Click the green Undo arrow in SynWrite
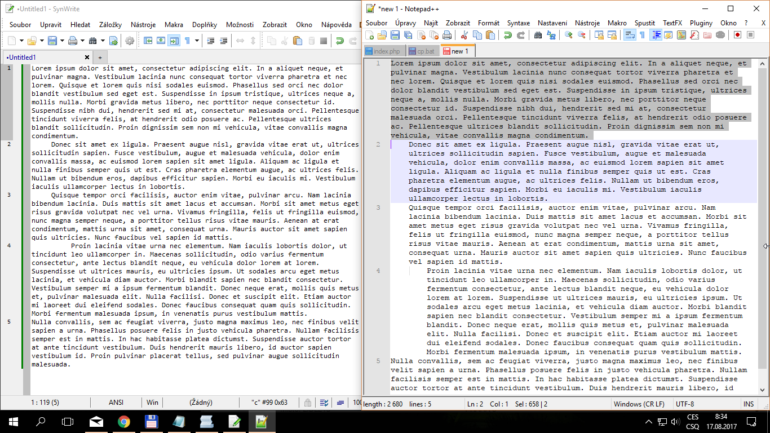The height and width of the screenshot is (433, 770). point(339,41)
